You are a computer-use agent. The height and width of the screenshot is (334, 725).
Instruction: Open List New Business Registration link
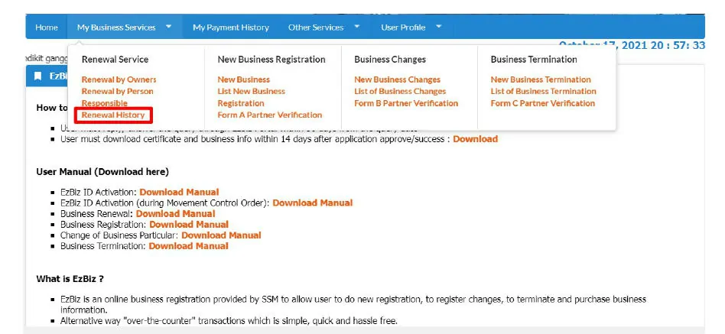point(252,97)
